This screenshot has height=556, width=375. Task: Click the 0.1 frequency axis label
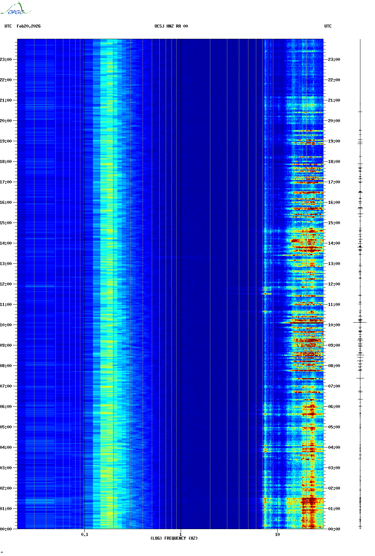tap(84, 535)
